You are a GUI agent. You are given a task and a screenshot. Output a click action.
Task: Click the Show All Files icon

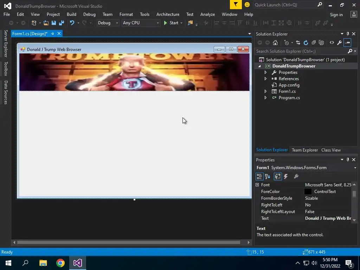pyautogui.click(x=321, y=43)
